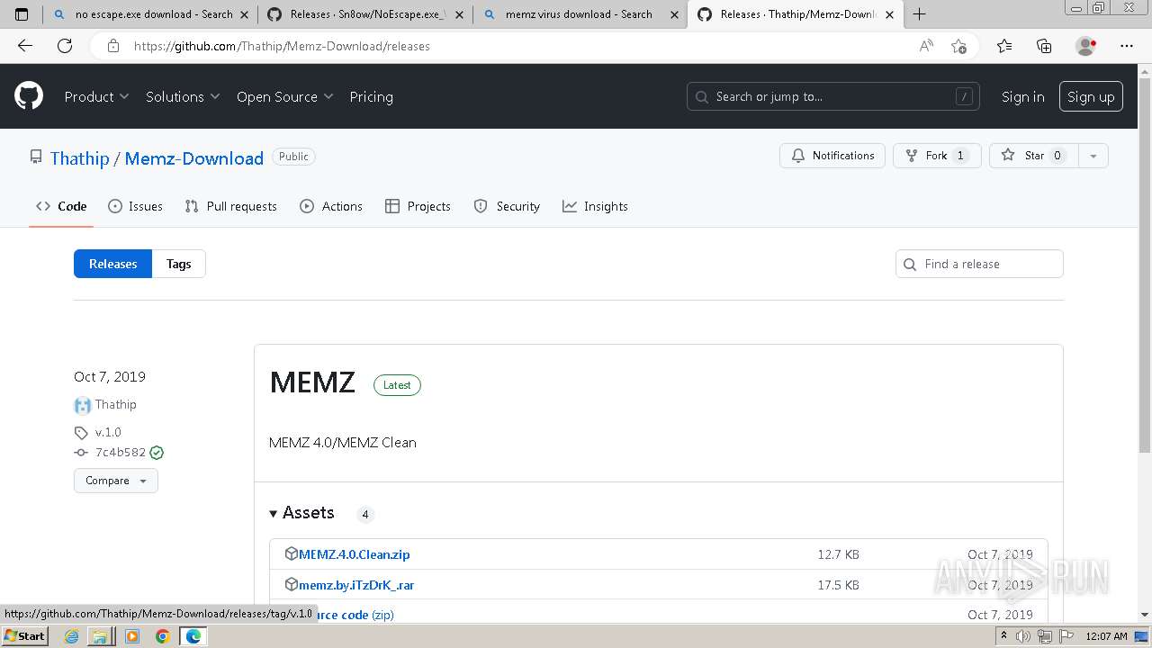Go back with the browser back arrow
The image size is (1152, 648).
(25, 46)
